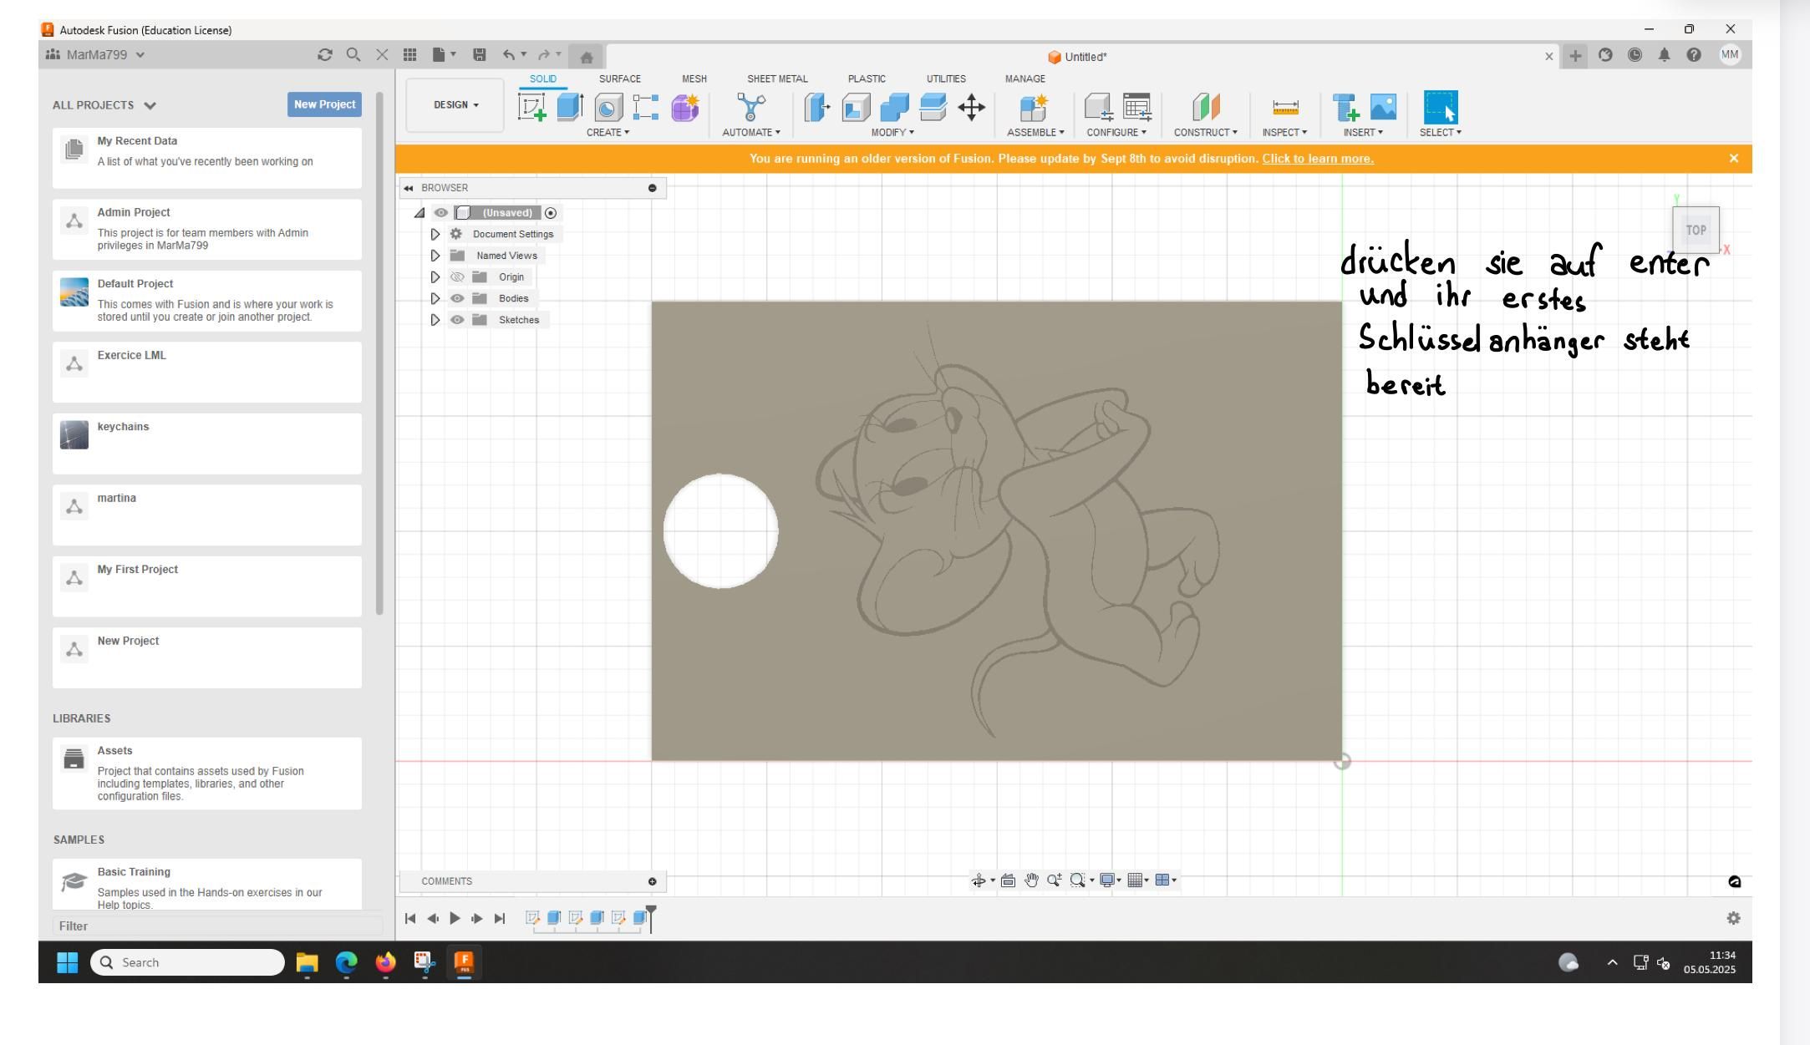The height and width of the screenshot is (1045, 1810).
Task: Switch to the MANAGE tab
Action: (1025, 79)
